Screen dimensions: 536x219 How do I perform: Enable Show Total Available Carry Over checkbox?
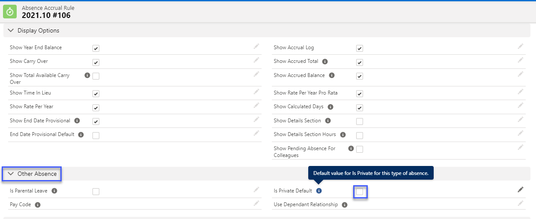tap(96, 76)
